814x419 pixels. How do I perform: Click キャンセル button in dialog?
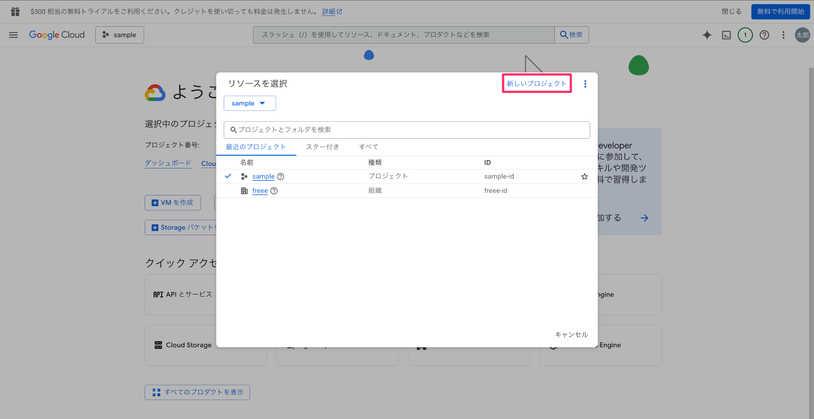pyautogui.click(x=571, y=334)
